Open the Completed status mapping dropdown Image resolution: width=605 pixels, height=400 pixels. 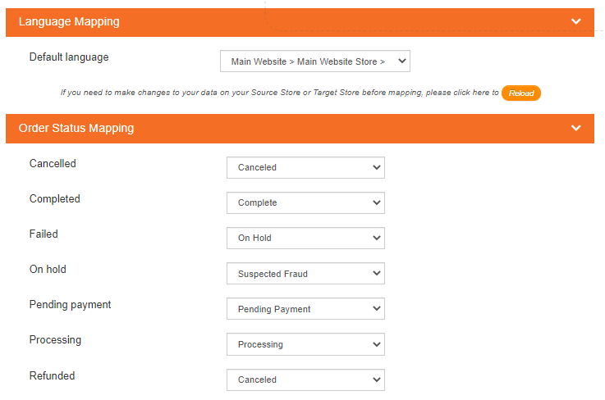pos(305,202)
